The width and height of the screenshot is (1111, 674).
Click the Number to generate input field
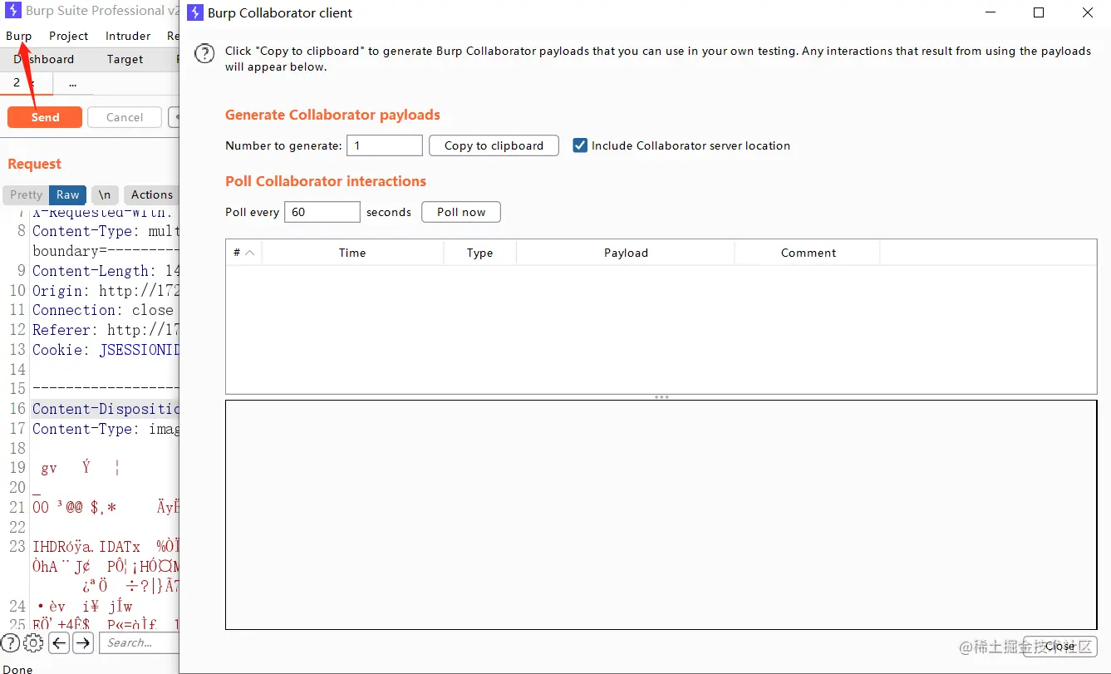(x=385, y=145)
